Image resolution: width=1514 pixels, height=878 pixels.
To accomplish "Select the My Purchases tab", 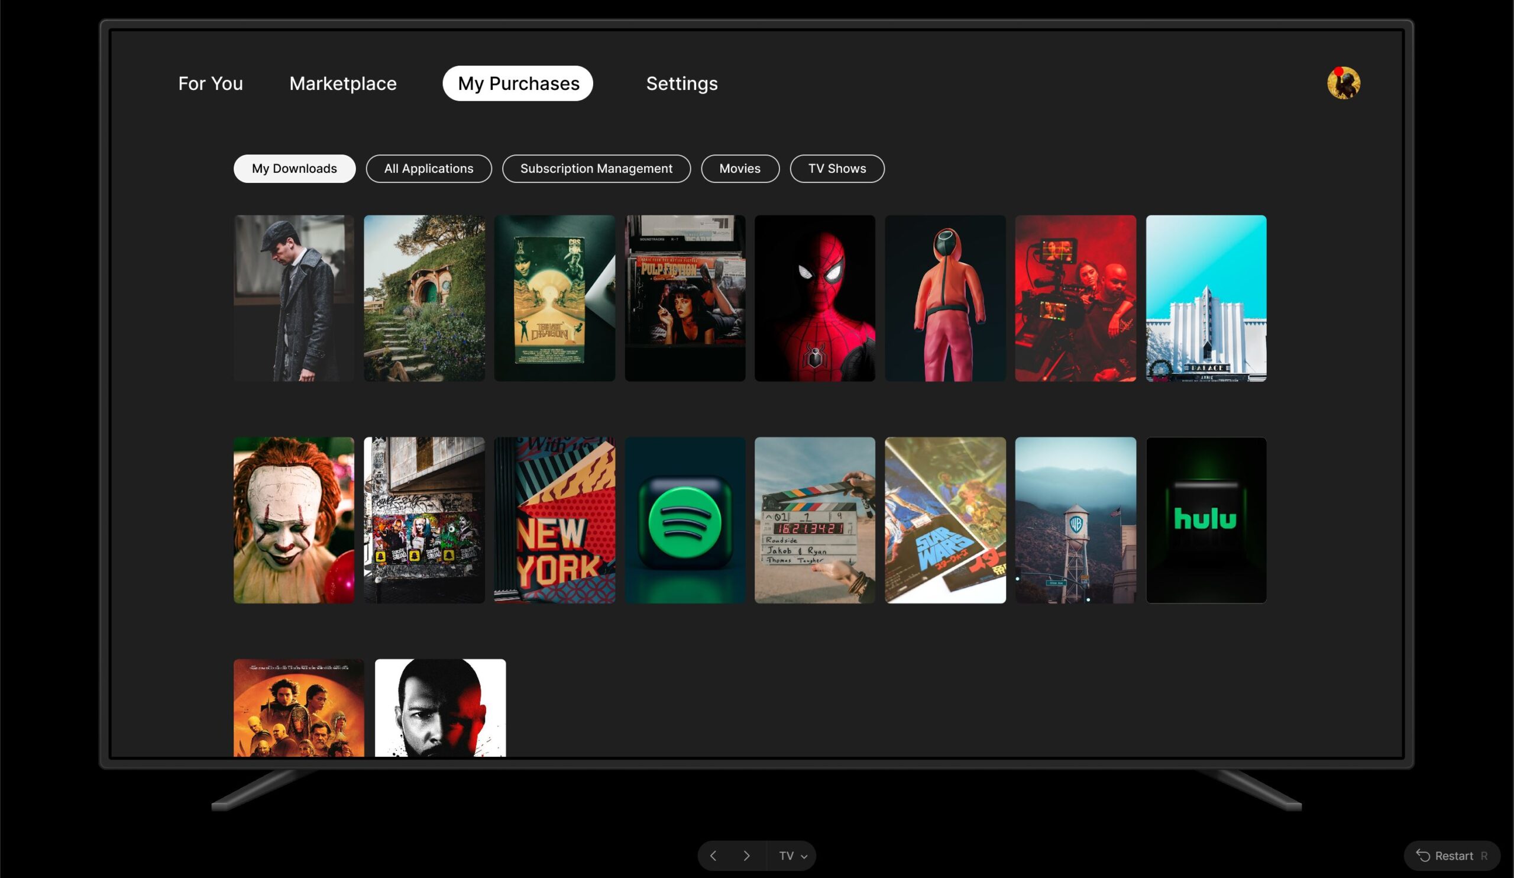I will 518,83.
